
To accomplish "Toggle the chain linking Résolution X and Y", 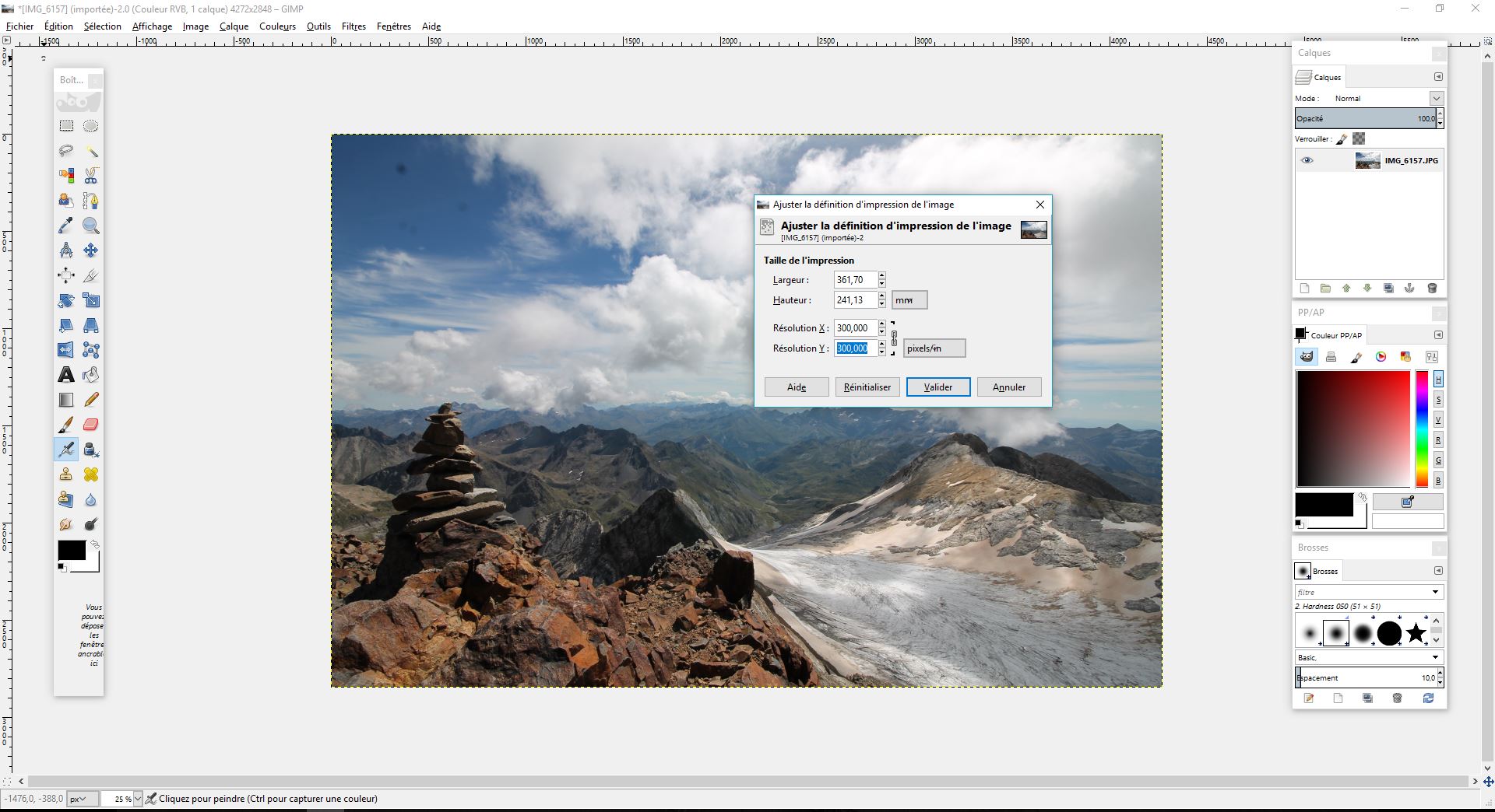I will [x=894, y=338].
